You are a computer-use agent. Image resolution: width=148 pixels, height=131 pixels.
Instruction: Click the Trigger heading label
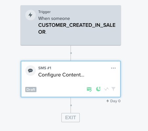point(44,12)
